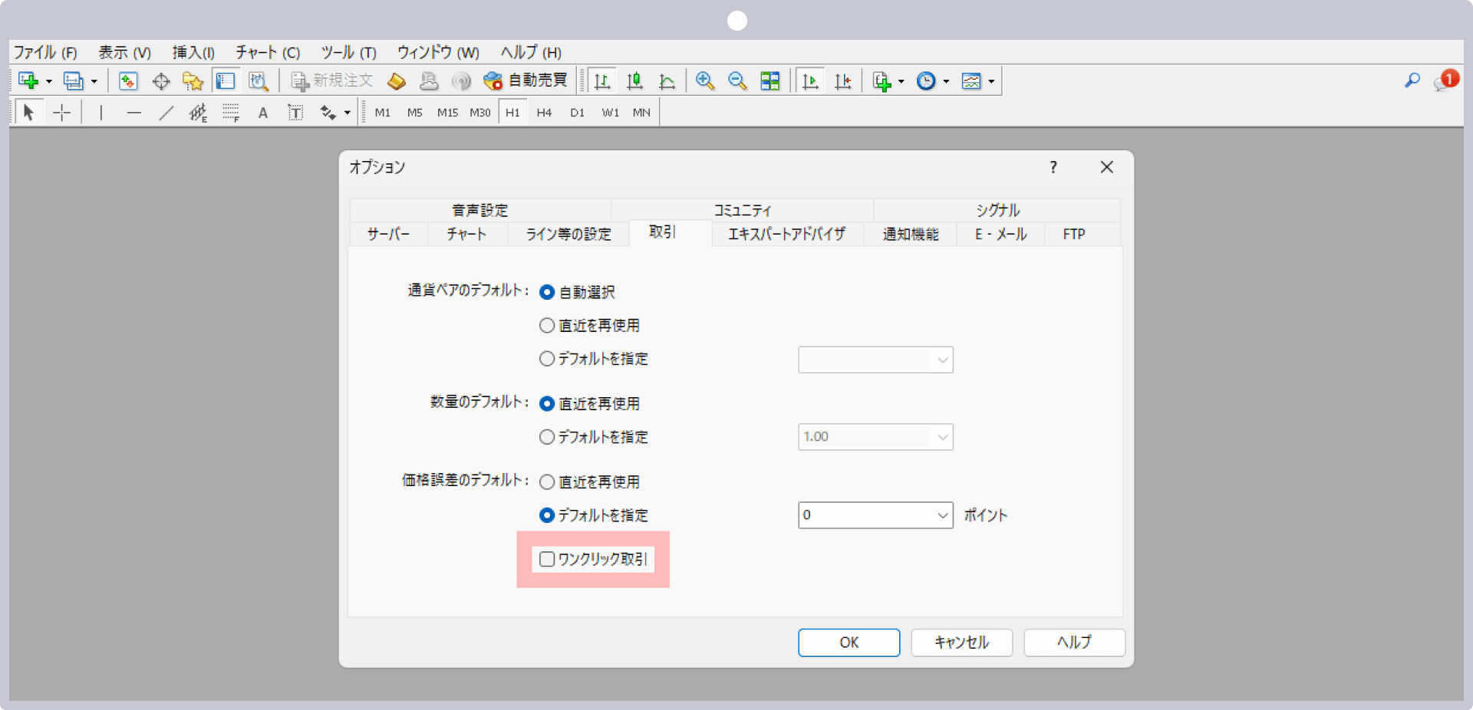
Task: Open the notifications chat bubble icon
Action: pyautogui.click(x=1445, y=81)
